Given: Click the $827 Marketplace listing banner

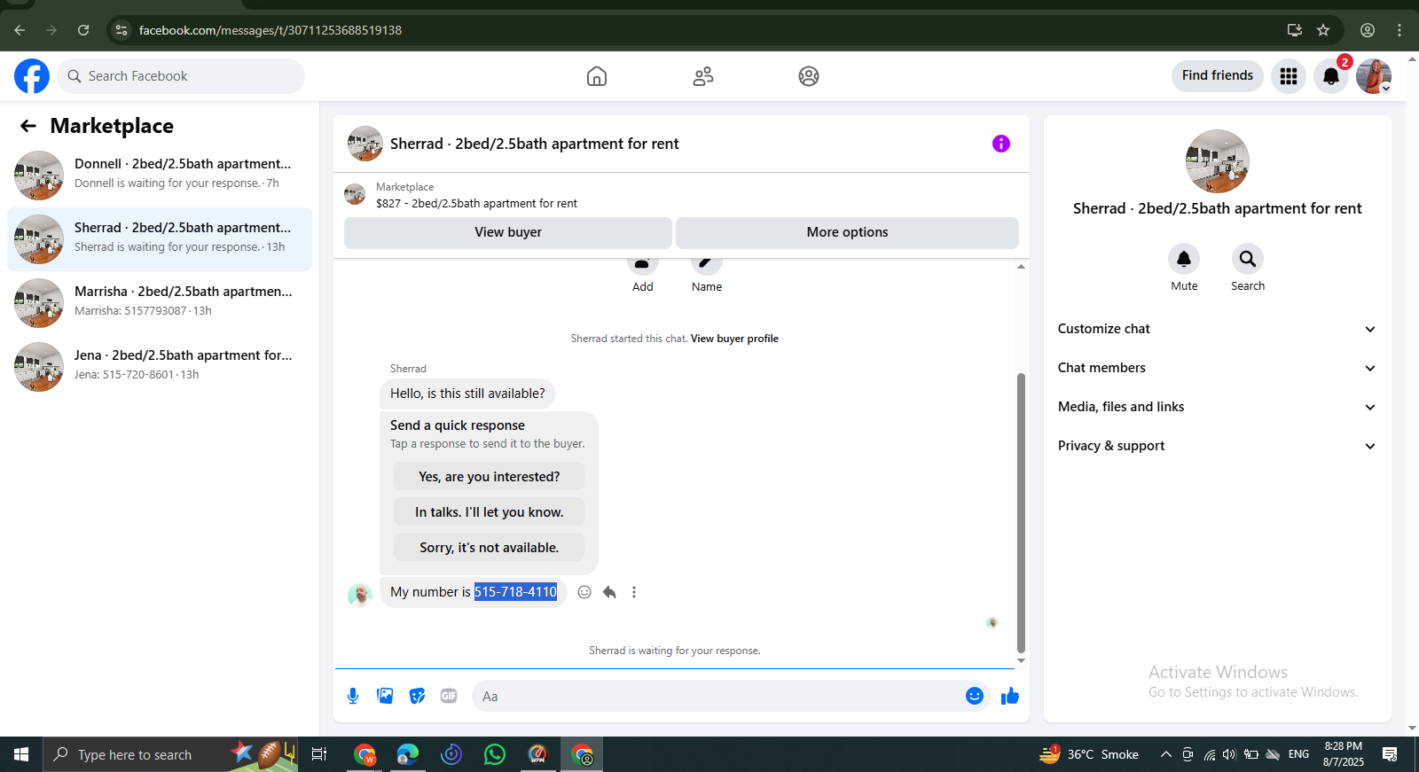Looking at the screenshot, I should (x=681, y=195).
